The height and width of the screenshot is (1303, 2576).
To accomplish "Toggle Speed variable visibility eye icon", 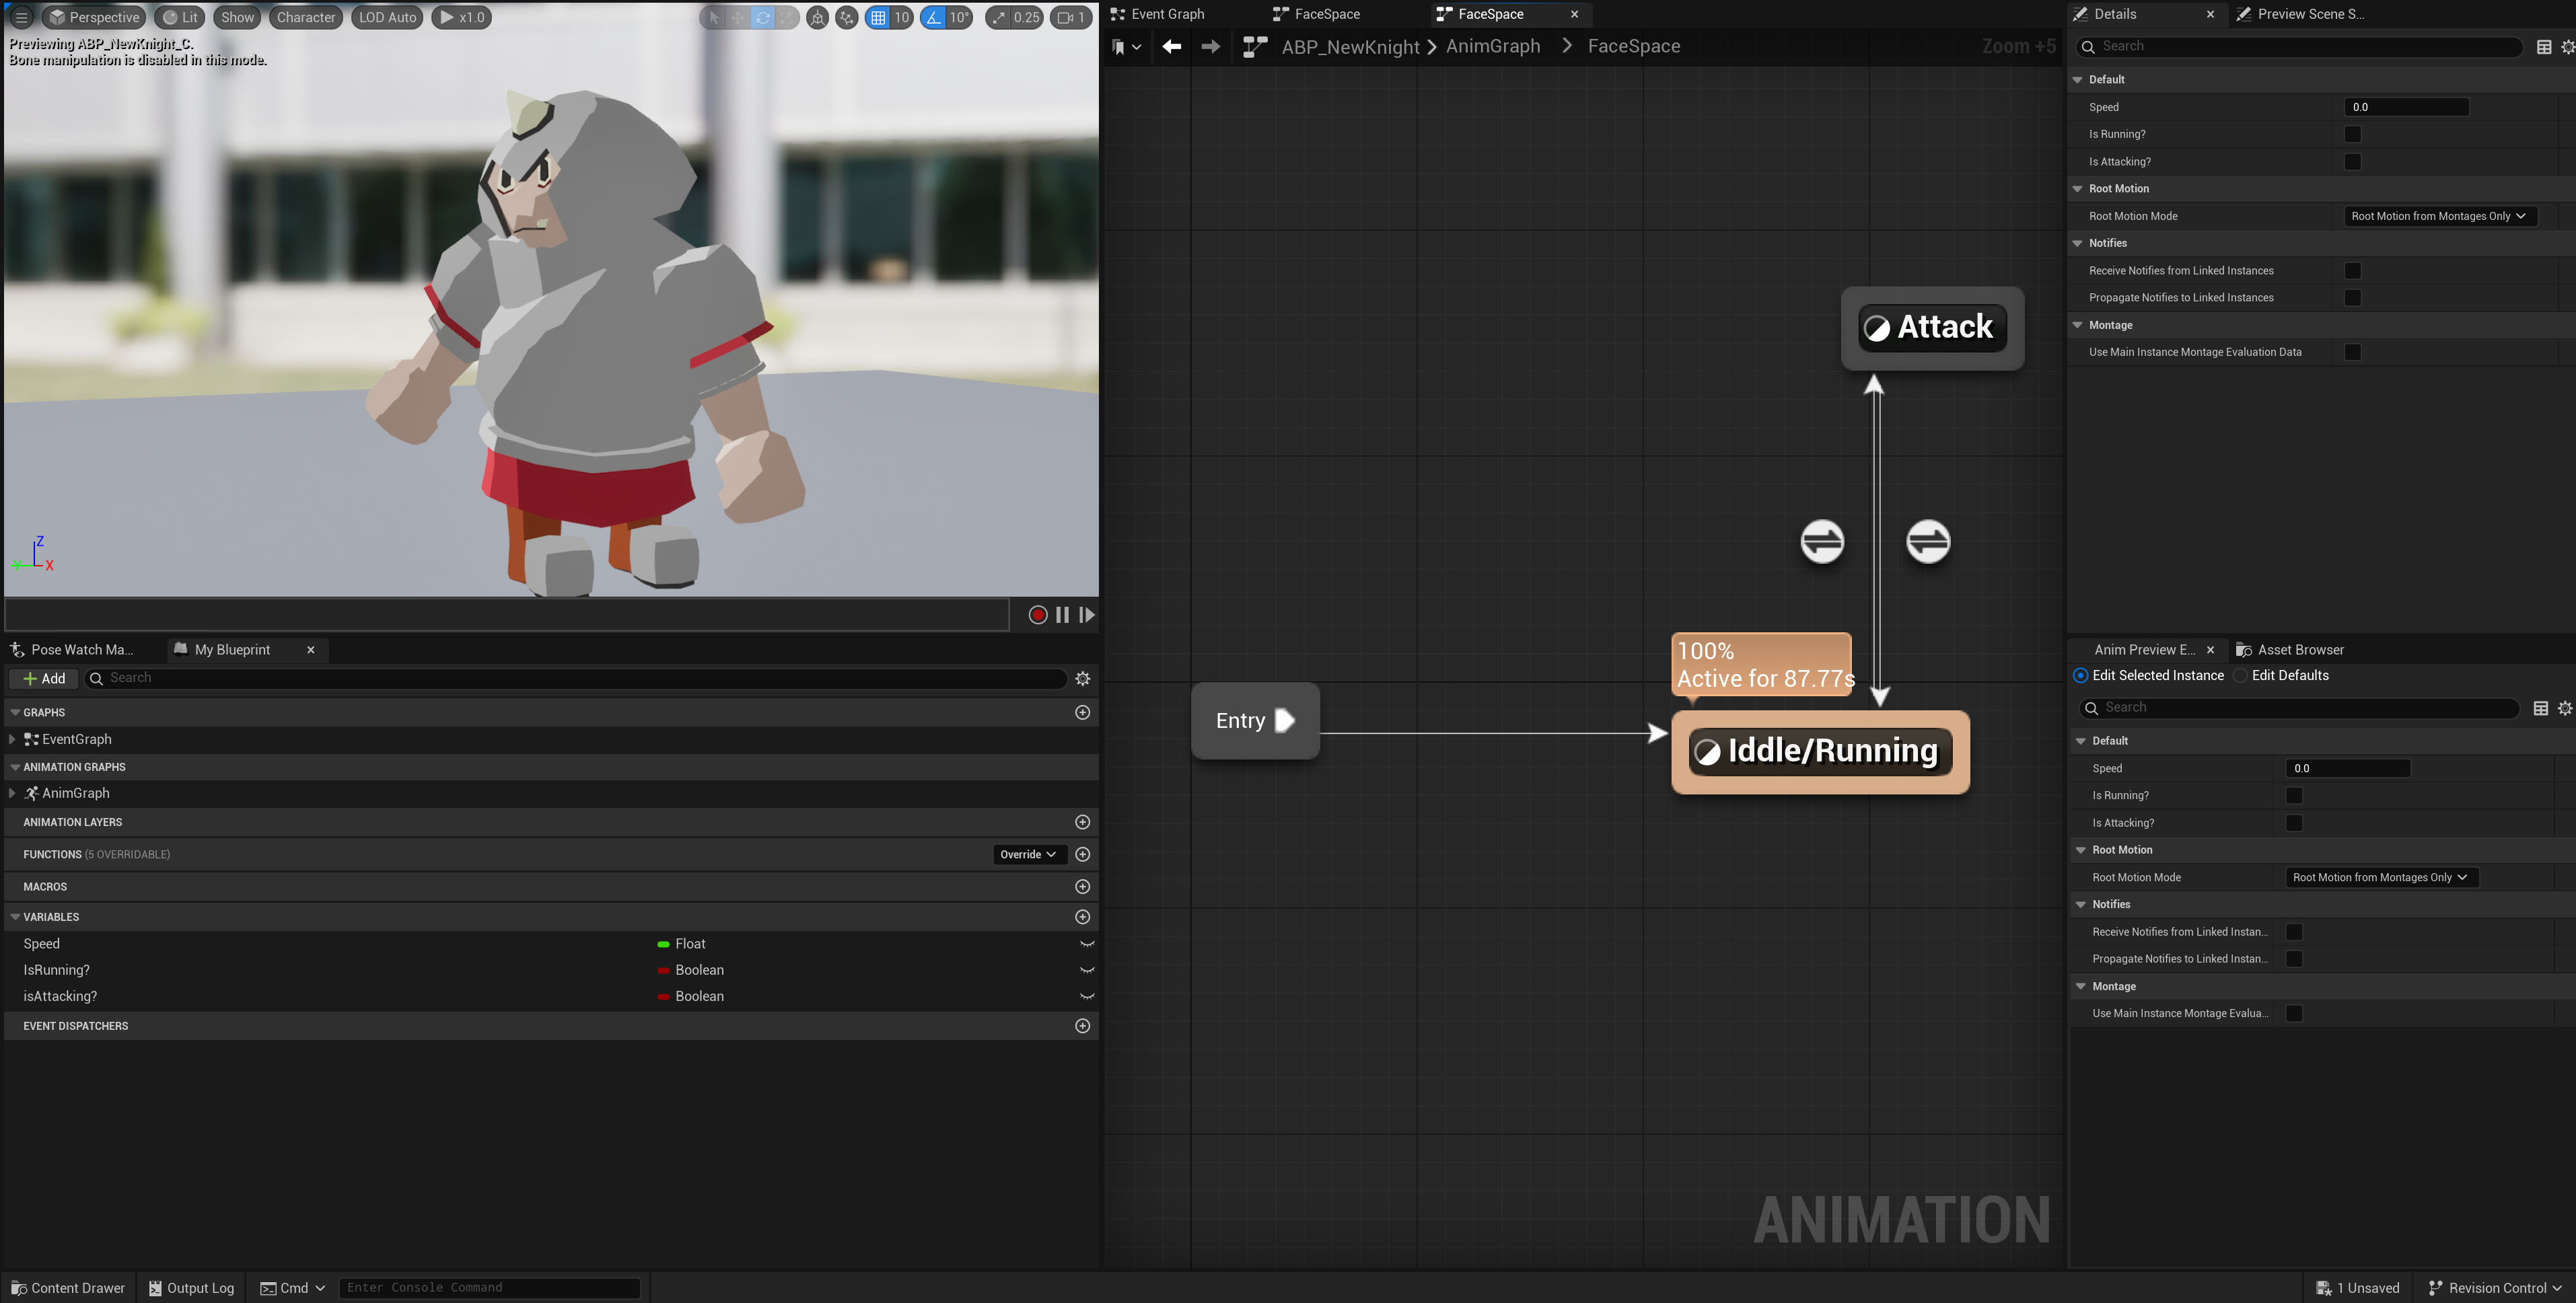I will (x=1086, y=944).
